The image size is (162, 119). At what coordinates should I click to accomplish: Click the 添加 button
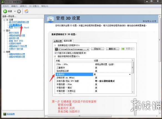pyautogui.click(x=97, y=49)
